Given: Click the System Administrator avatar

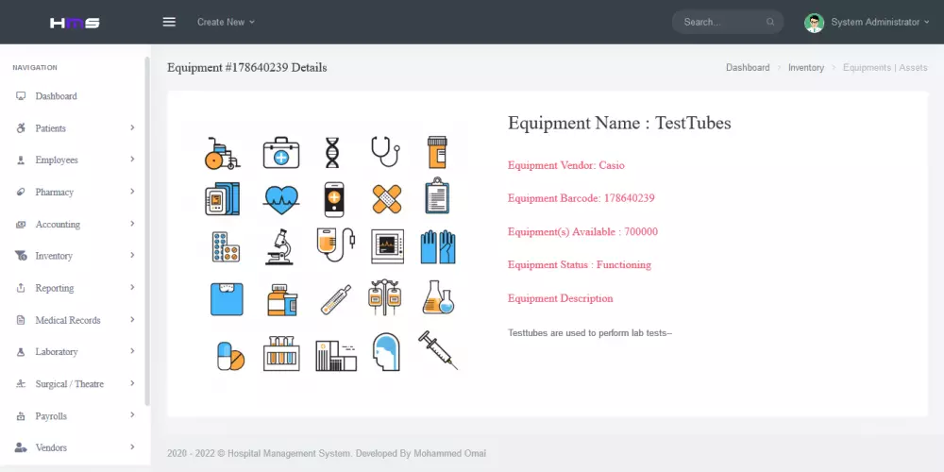Looking at the screenshot, I should (x=814, y=23).
